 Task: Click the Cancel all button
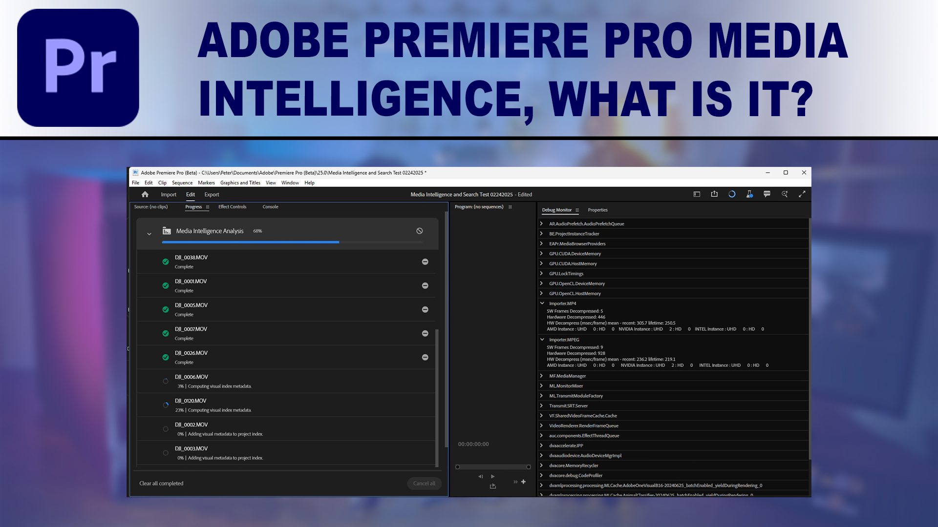424,483
